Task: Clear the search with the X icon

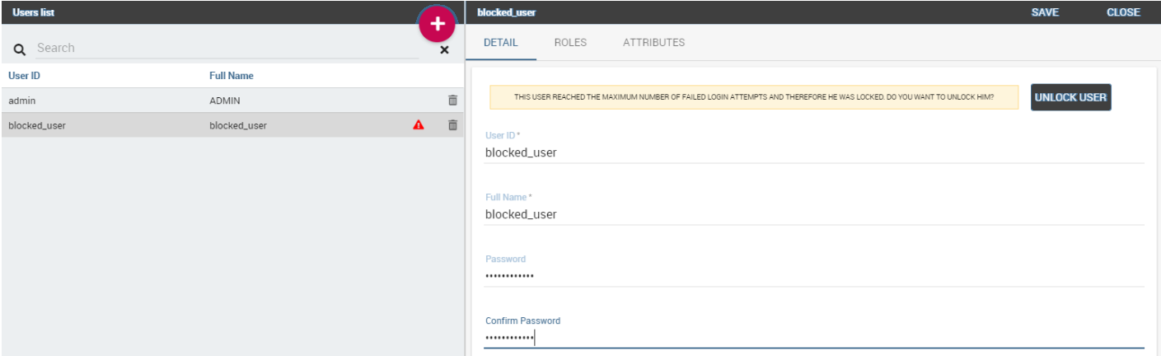Action: (444, 50)
